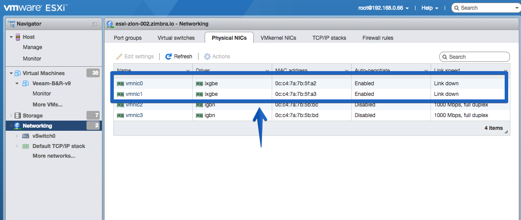Click the vmnic0 NIC card icon
This screenshot has width=521, height=220.
120,83
